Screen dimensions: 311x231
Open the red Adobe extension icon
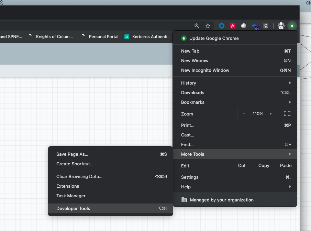[x=232, y=25]
